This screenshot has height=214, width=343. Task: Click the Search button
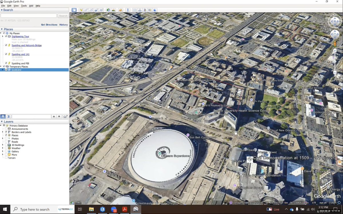point(63,16)
